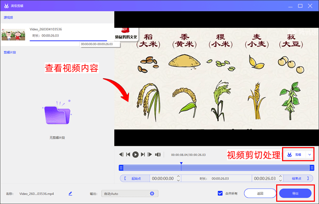Toggle the 合并所有 merge all checkbox
The height and width of the screenshot is (204, 319).
click(x=220, y=193)
